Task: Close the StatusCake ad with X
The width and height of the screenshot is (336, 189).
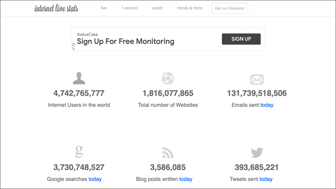Action: pyautogui.click(x=73, y=49)
